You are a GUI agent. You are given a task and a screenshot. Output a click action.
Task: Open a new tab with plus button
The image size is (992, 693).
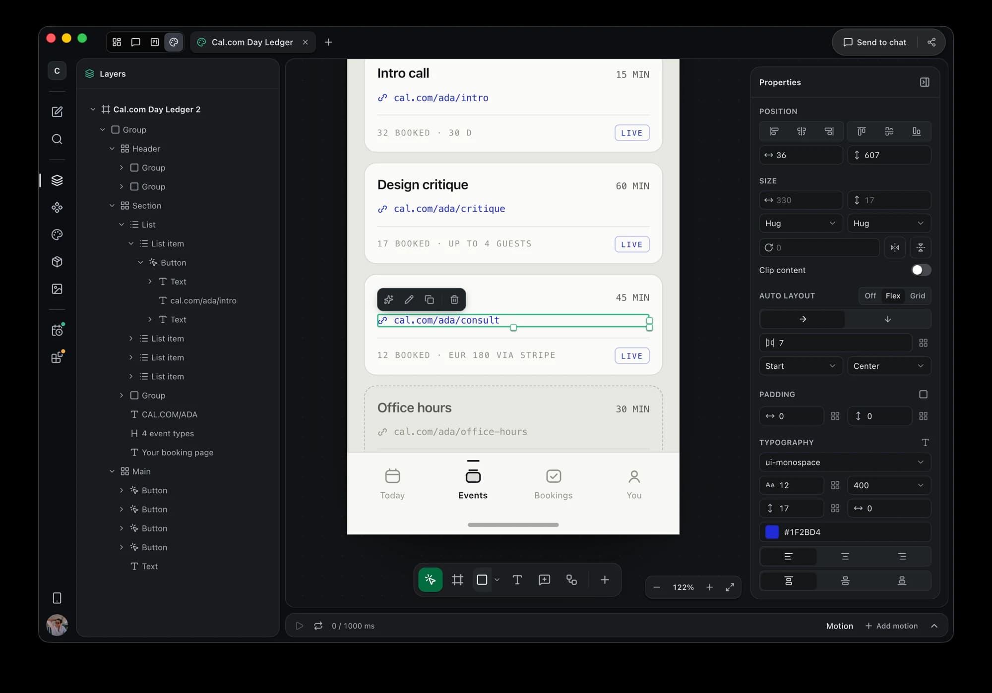point(328,42)
